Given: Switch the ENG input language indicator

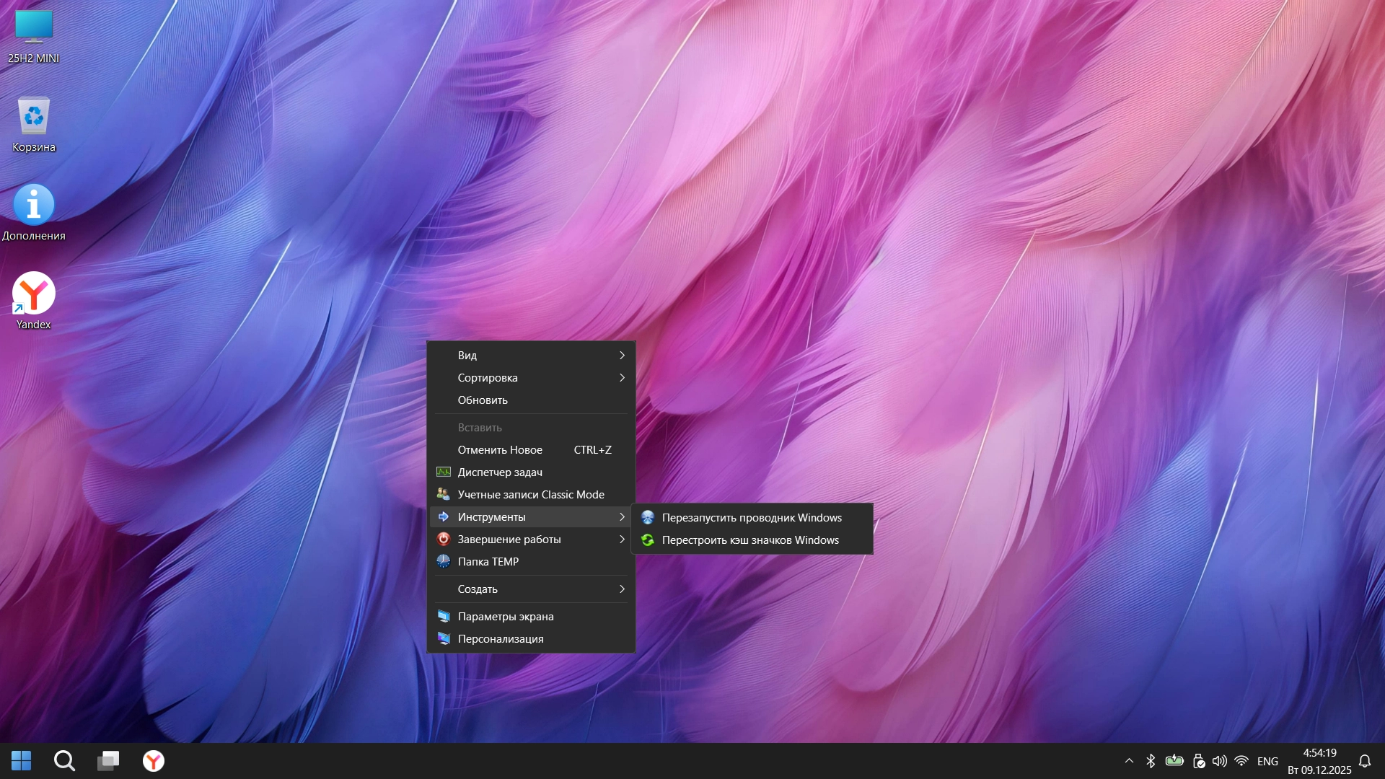Looking at the screenshot, I should 1267,761.
